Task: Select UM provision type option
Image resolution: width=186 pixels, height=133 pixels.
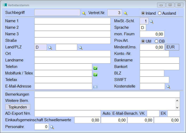Action: click(x=143, y=41)
